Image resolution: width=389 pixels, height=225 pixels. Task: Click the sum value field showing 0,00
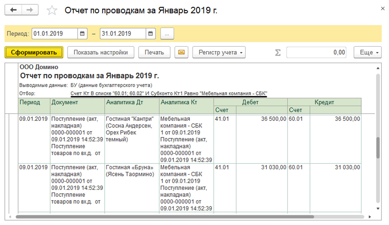pos(316,52)
